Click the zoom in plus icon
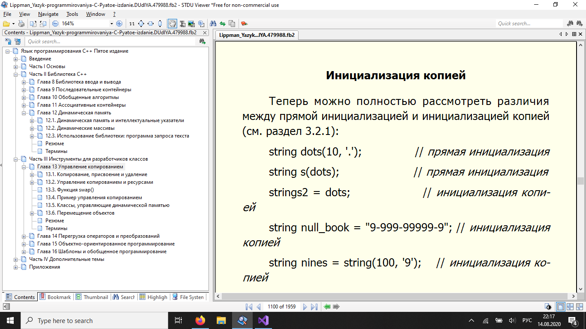This screenshot has height=329, width=586. [119, 24]
